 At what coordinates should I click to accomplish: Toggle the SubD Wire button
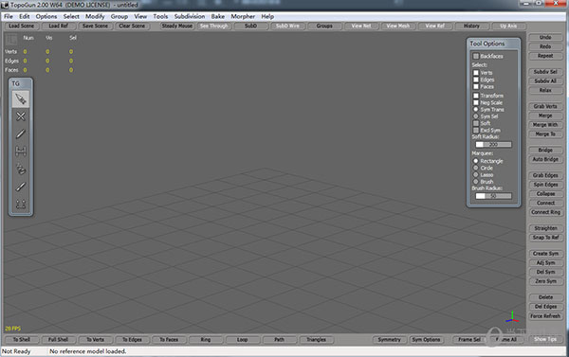coord(287,27)
